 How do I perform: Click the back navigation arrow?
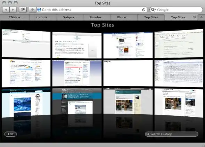(6, 10)
